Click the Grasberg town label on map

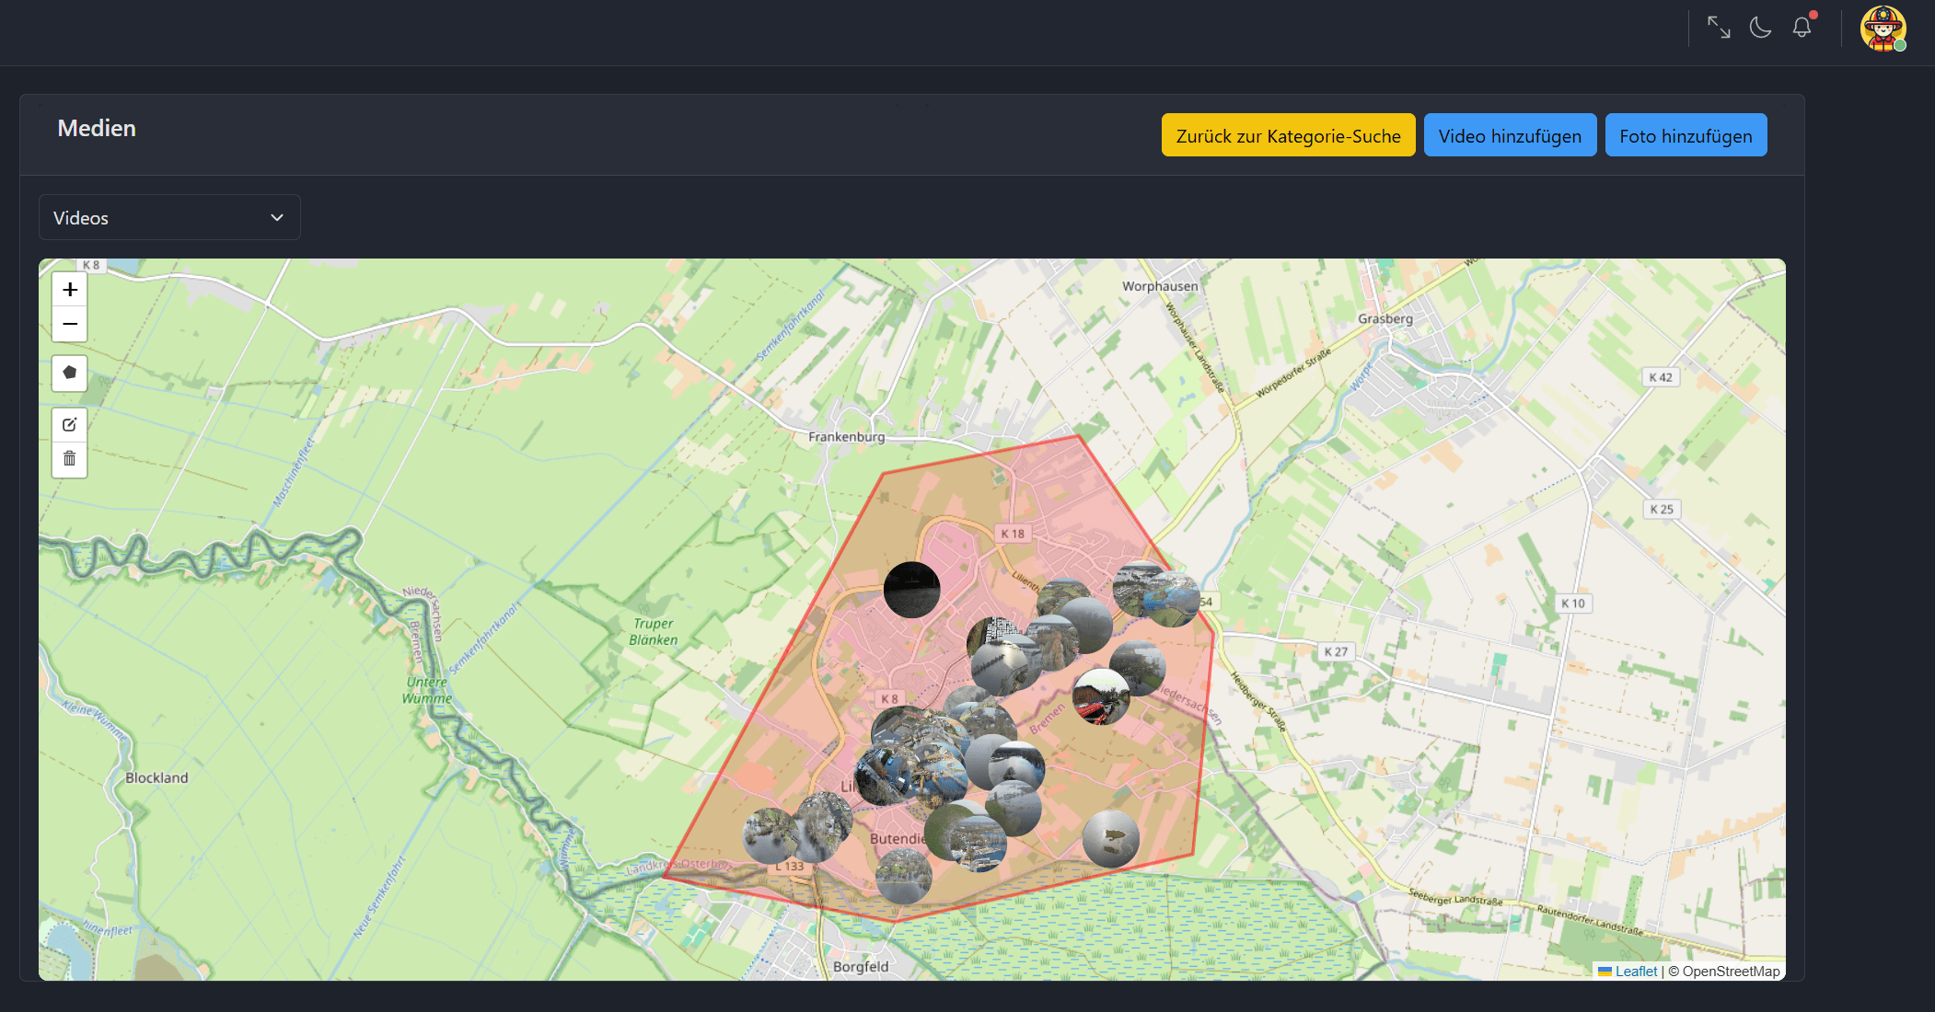pos(1385,319)
